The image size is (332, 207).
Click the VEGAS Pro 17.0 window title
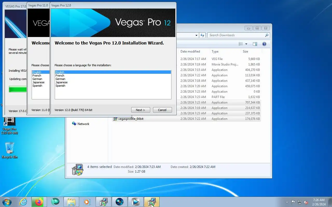tap(16, 6)
